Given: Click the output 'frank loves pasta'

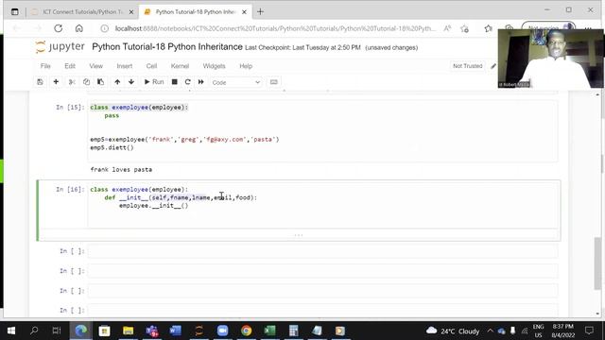Looking at the screenshot, I should (x=121, y=170).
